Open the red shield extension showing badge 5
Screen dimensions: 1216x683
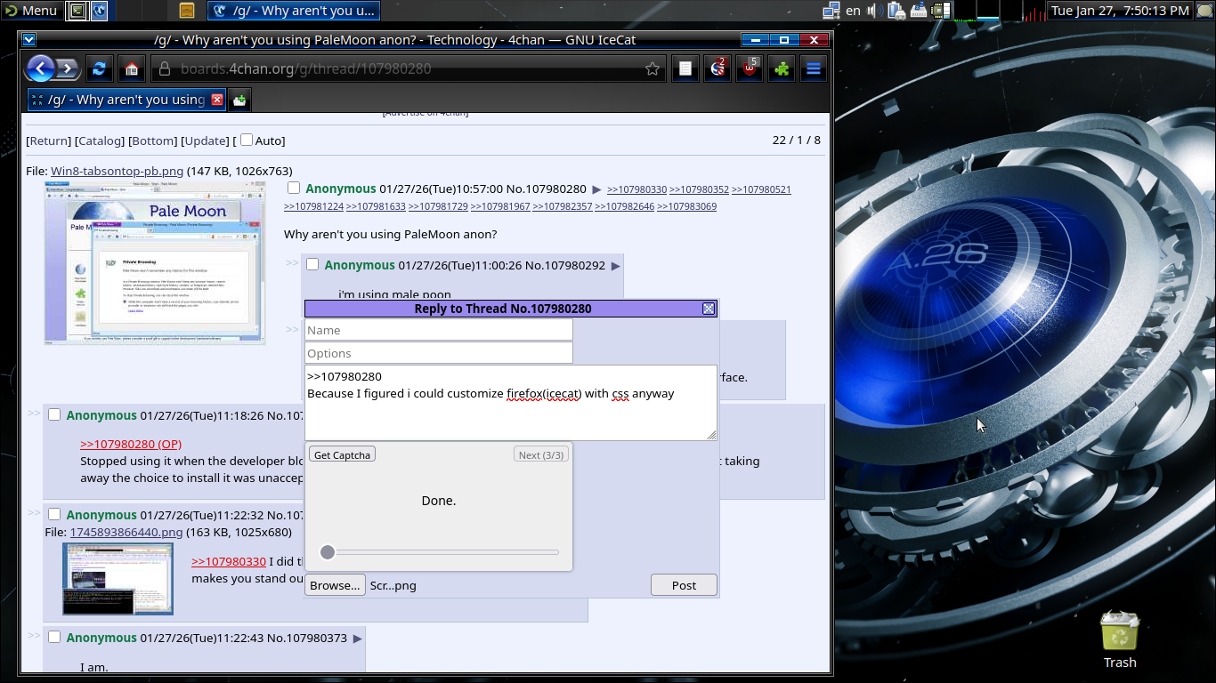750,68
